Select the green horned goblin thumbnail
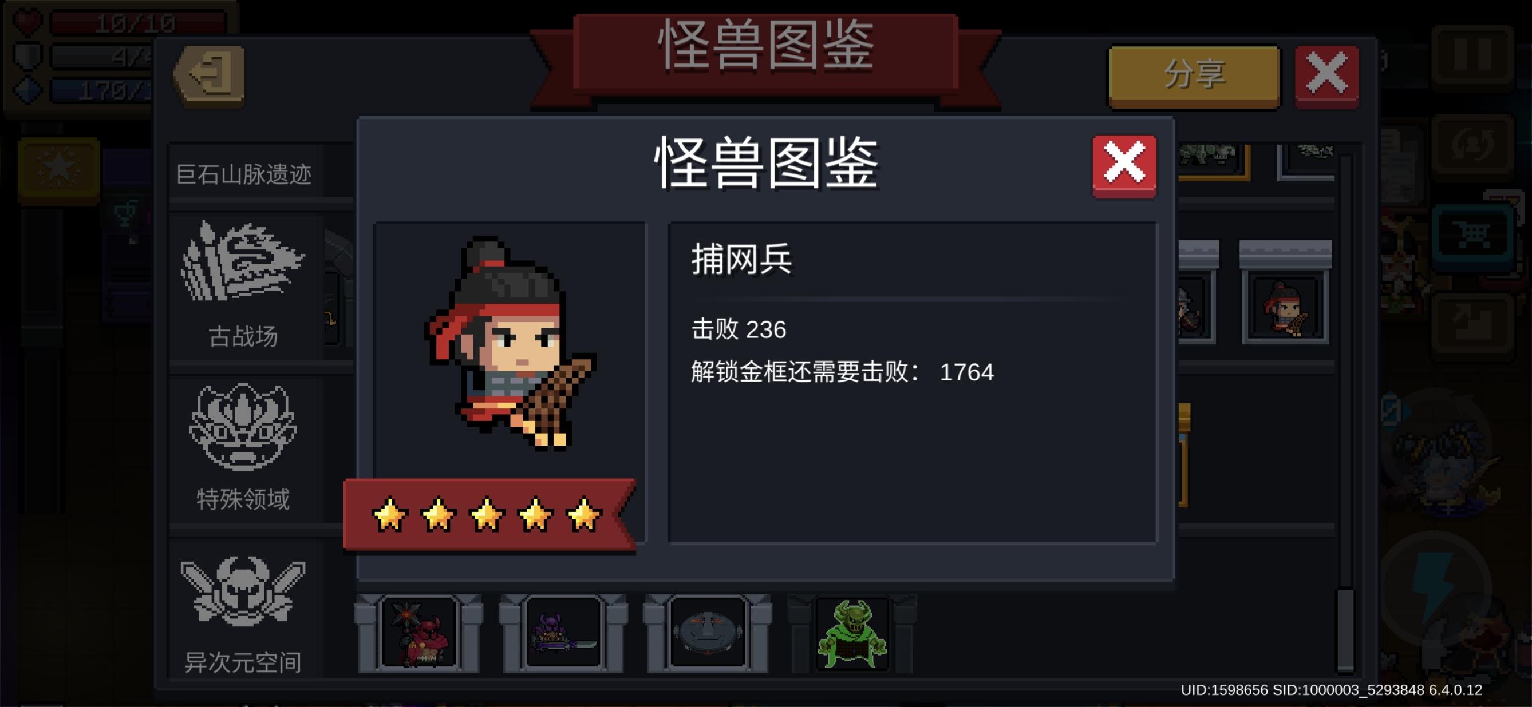 coord(852,633)
